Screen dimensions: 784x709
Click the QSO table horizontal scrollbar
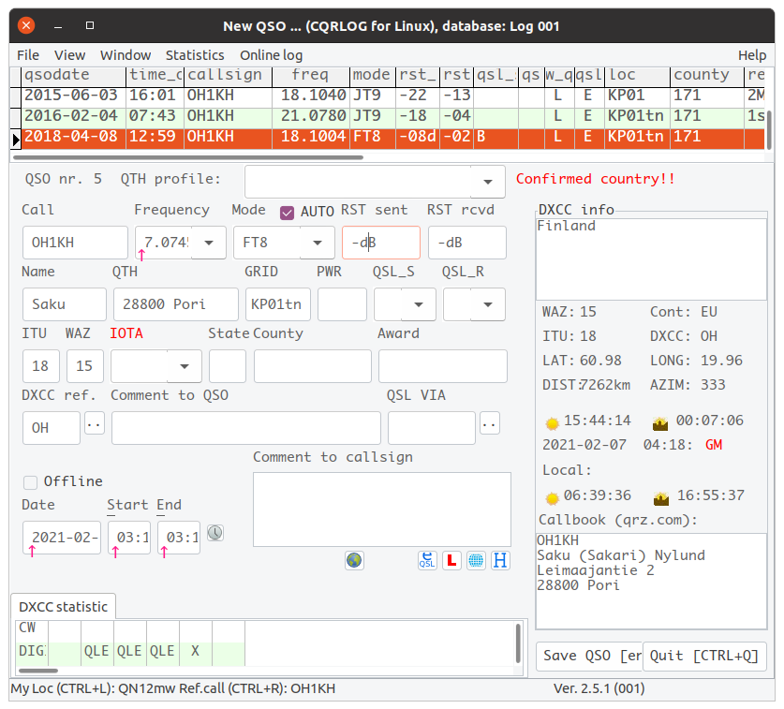[x=188, y=157]
